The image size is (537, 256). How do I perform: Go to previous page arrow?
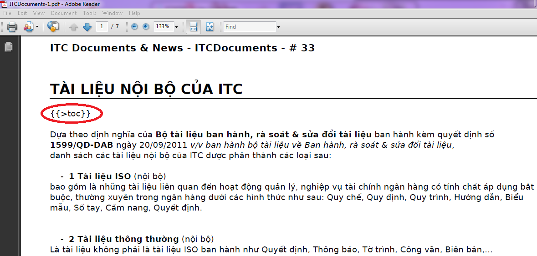pyautogui.click(x=74, y=27)
